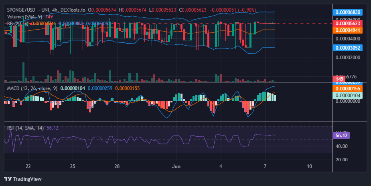This screenshot has width=371, height=186.
Task: Click the red volume tag 149
Action: [340, 79]
